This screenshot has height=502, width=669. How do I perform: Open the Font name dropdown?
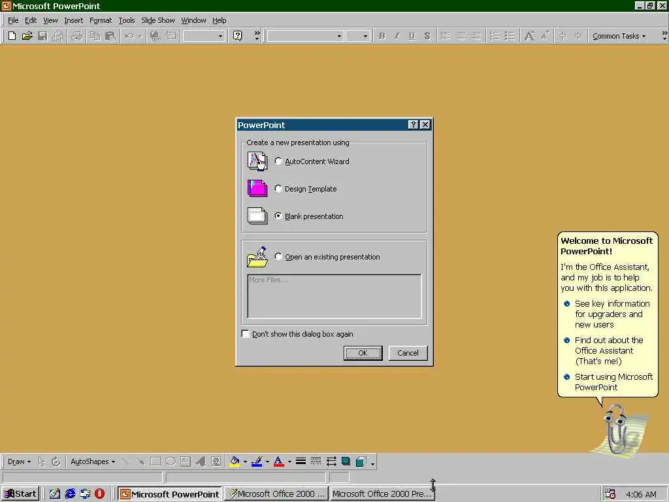pos(339,37)
